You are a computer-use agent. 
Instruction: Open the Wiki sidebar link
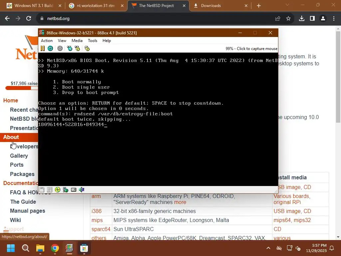pos(15,220)
